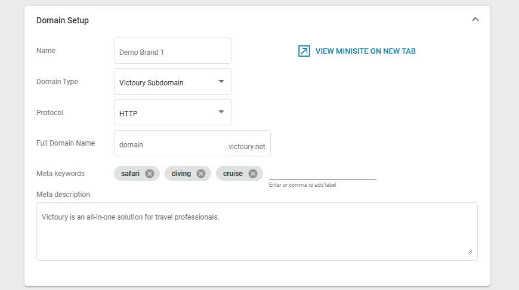This screenshot has width=519, height=290.
Task: Focus the Name field with Demo Brand 1
Action: [x=172, y=51]
